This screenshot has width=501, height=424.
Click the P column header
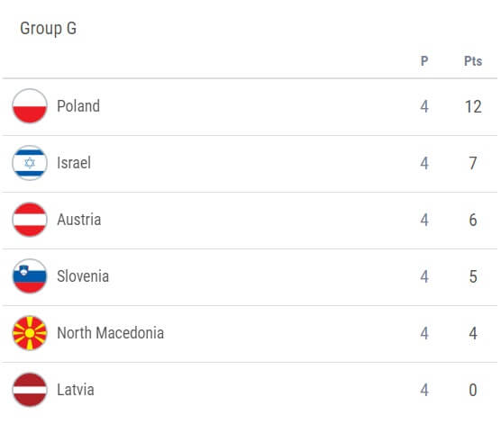(x=424, y=61)
